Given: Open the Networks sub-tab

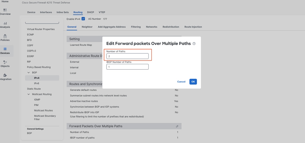Looking at the screenshot, I should point(151,27).
